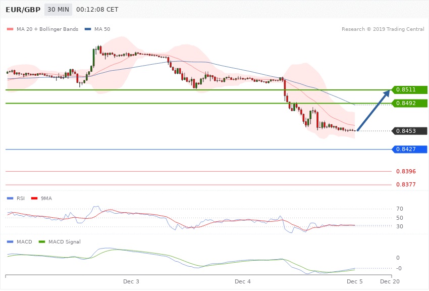Viewport: 429px width, 291px height.
Task: Click the 0.8396 support level label
Action: tap(409, 172)
